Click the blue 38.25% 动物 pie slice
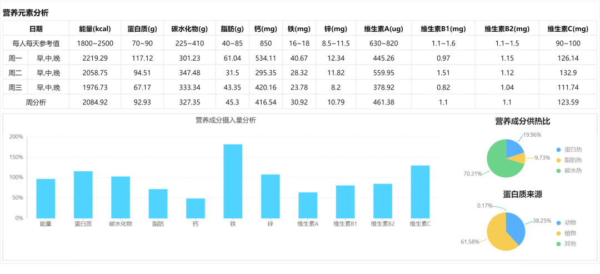600x274 pixels. pos(516,228)
